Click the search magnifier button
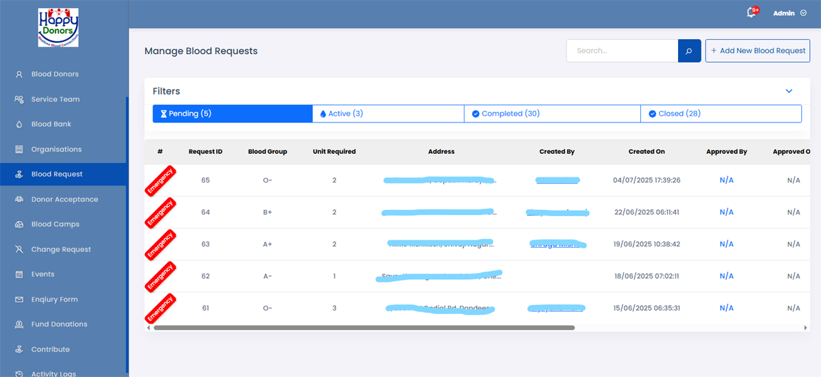821x377 pixels. click(689, 51)
